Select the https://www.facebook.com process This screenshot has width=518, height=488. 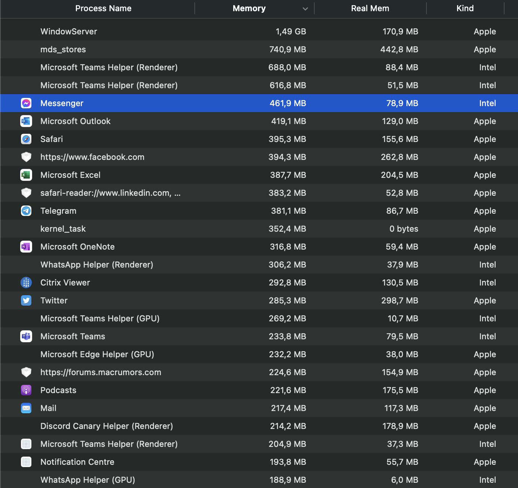[92, 157]
